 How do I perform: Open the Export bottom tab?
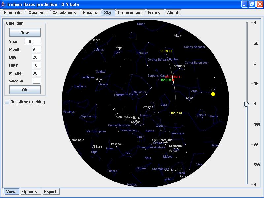(50, 192)
